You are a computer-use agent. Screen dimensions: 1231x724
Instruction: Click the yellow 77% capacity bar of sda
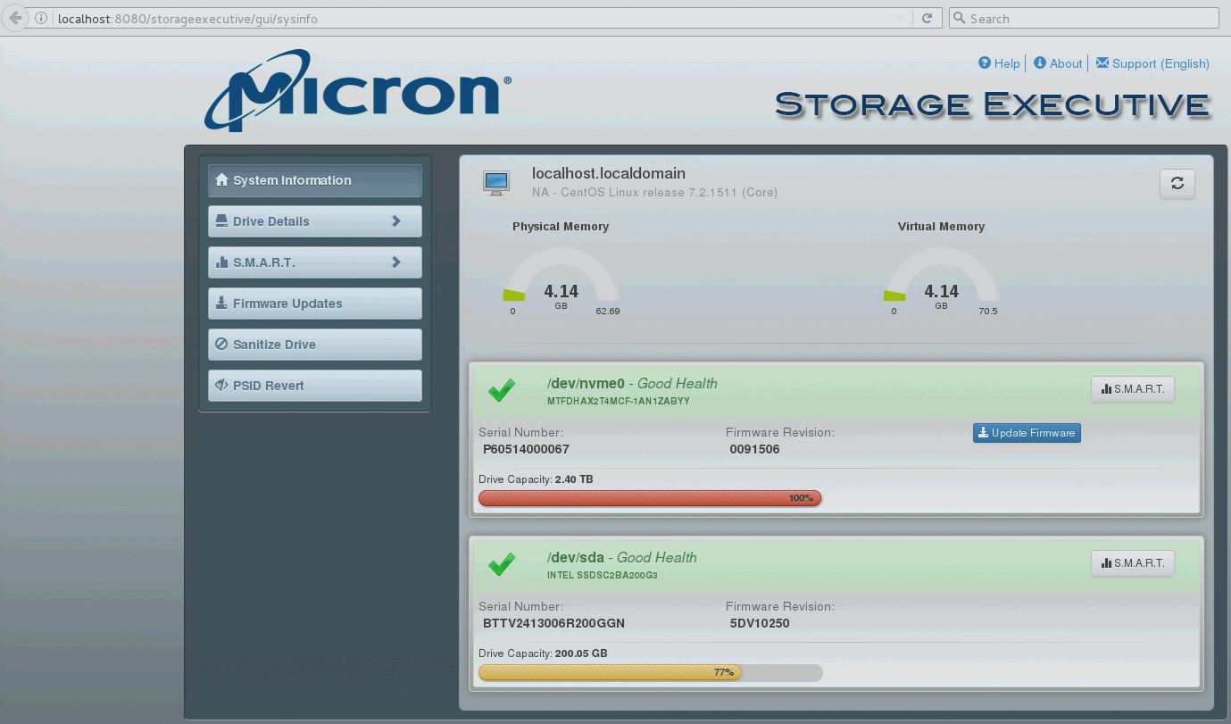tap(610, 672)
